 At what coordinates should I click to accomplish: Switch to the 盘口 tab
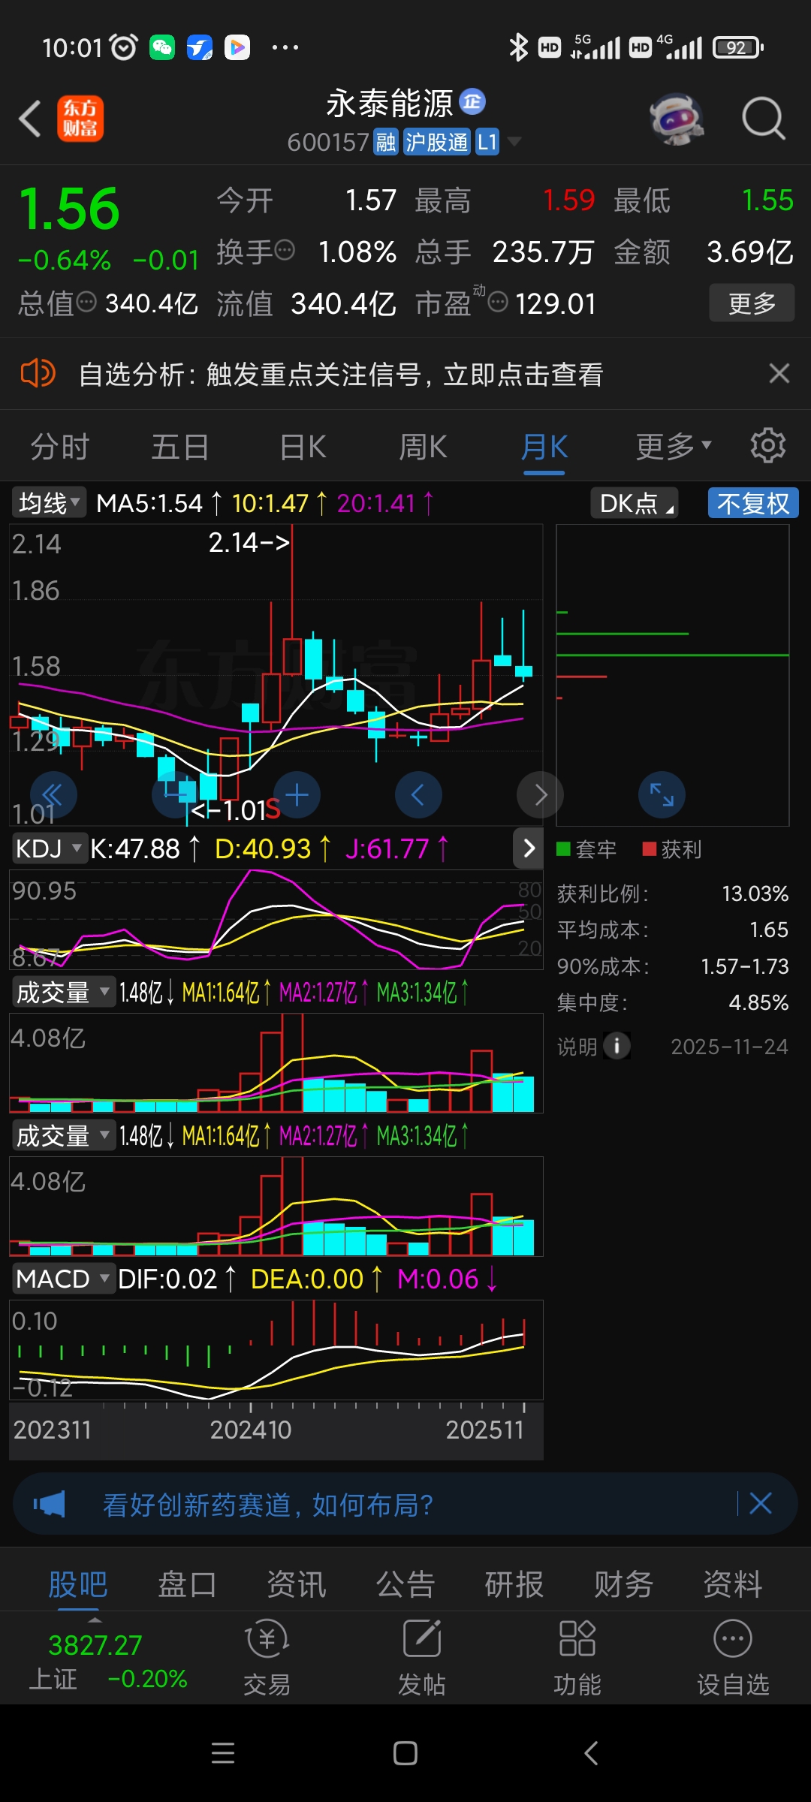tap(187, 1584)
